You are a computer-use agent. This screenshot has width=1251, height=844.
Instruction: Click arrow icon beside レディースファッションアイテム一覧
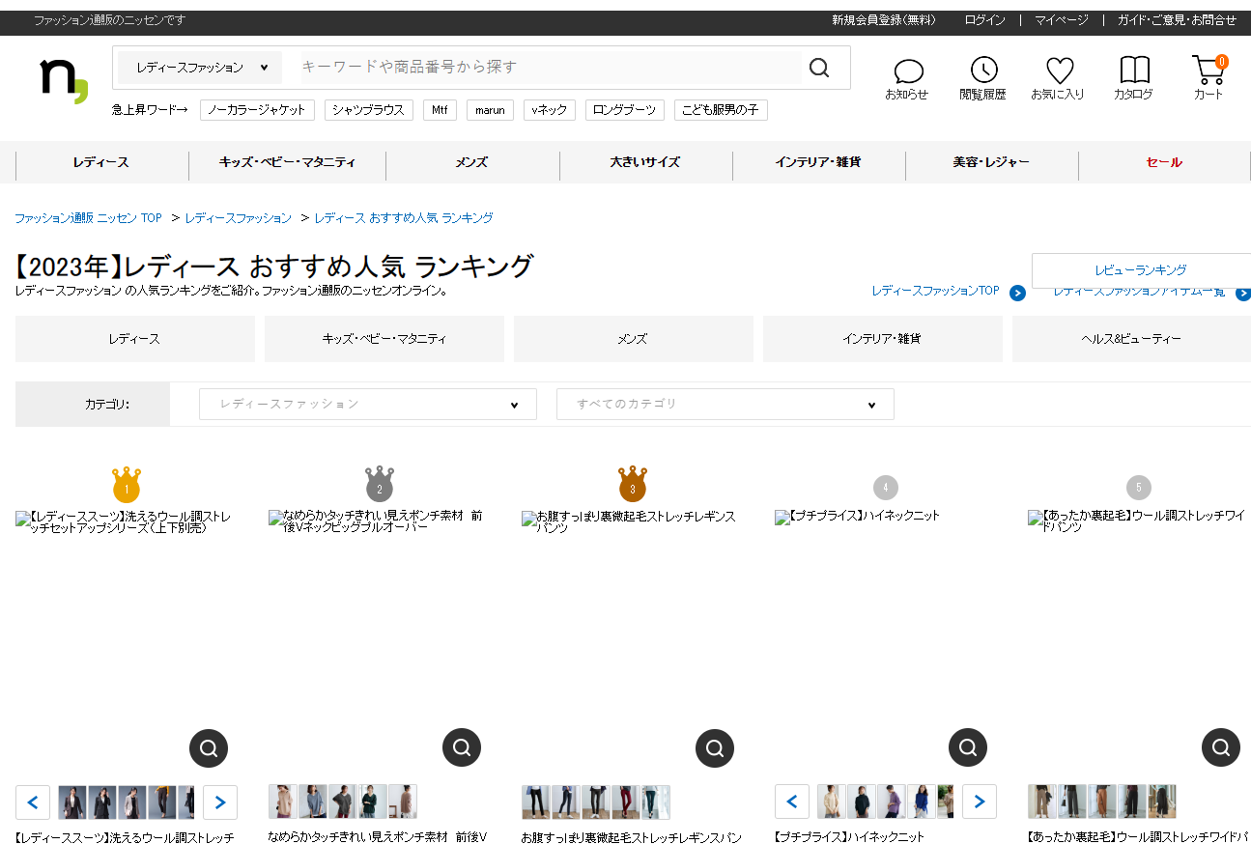[x=1243, y=293]
